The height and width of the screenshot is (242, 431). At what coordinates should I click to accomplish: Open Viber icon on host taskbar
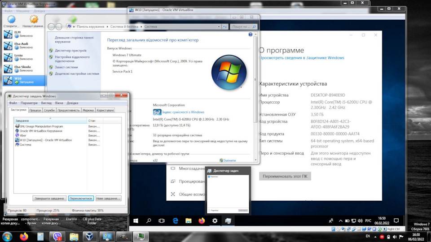(57, 236)
